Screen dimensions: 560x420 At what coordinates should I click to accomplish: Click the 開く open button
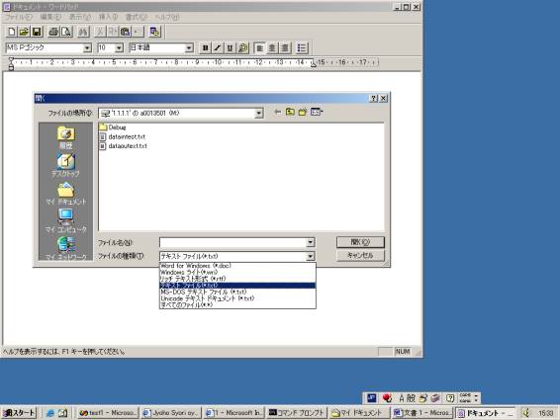click(360, 242)
